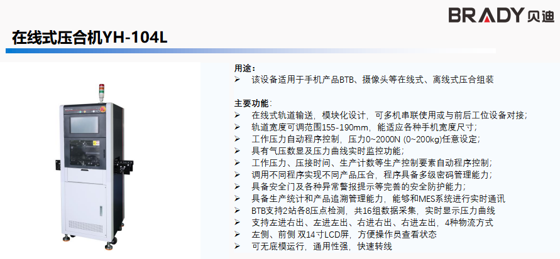Click the line BTB支持2站各8压点检测
The height and width of the screenshot is (259, 560).
click(373, 211)
